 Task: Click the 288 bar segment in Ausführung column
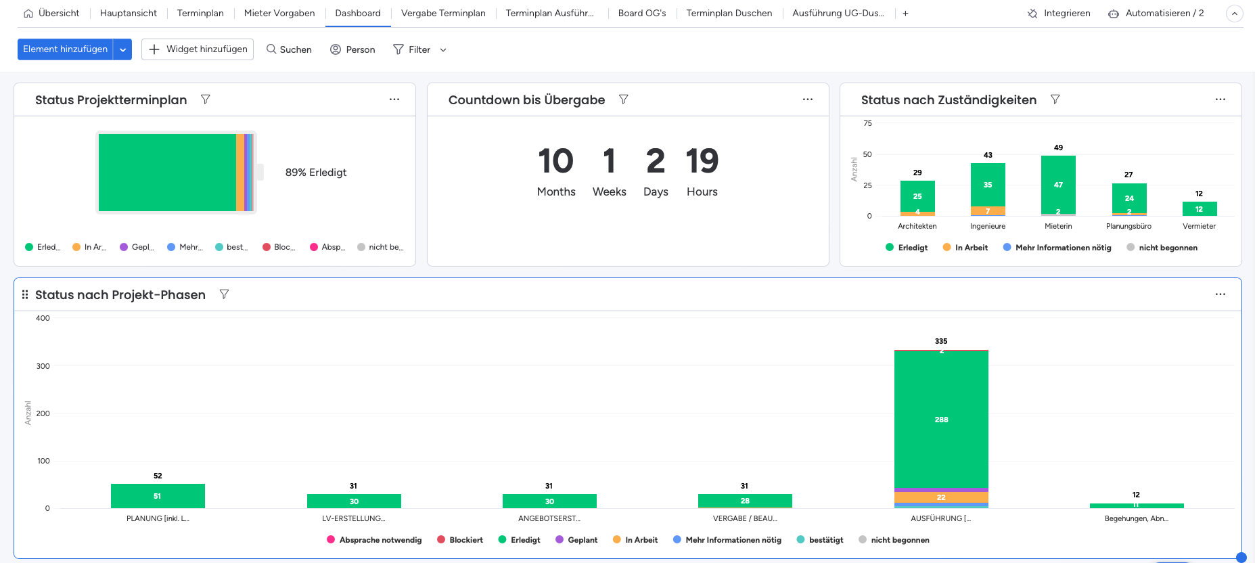pyautogui.click(x=941, y=420)
